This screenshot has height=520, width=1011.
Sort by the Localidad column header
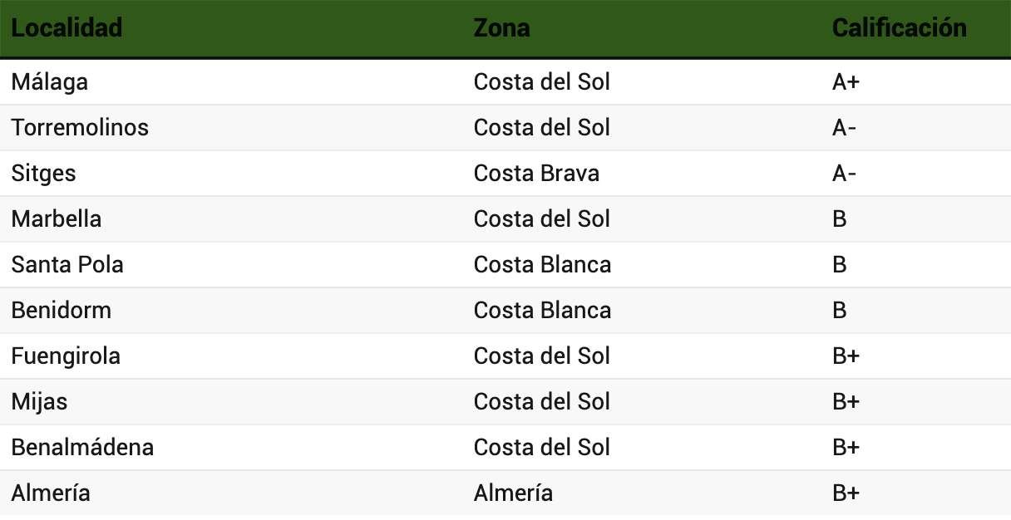[x=67, y=28]
